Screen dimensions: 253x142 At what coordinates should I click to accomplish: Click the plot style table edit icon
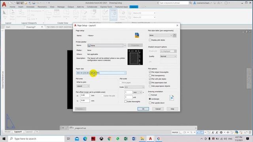pyautogui.click(x=175, y=35)
